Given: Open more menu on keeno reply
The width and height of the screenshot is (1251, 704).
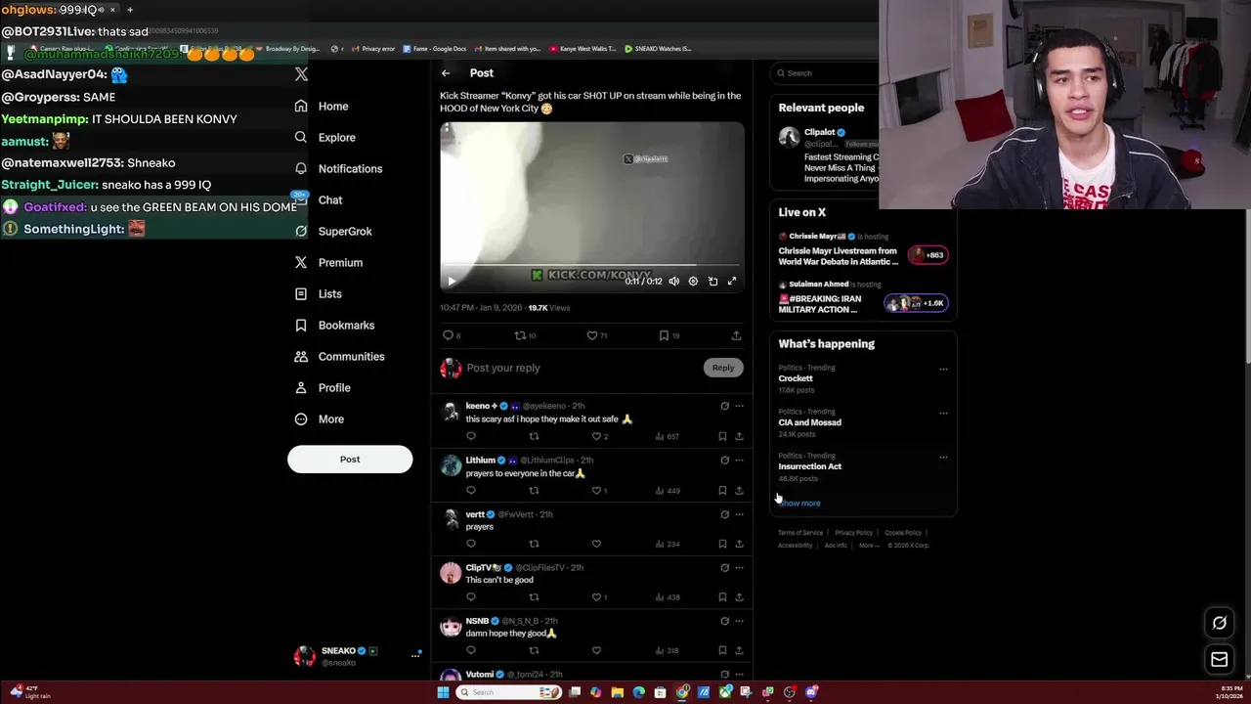Looking at the screenshot, I should 739,406.
